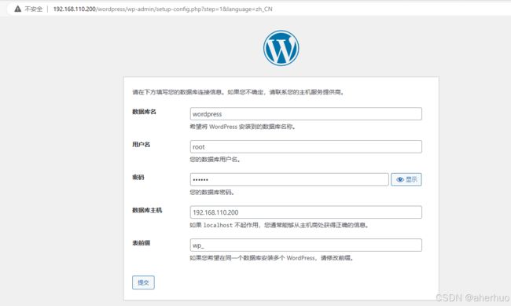Click the username field containing root
Image resolution: width=511 pixels, height=306 pixels.
(x=306, y=147)
